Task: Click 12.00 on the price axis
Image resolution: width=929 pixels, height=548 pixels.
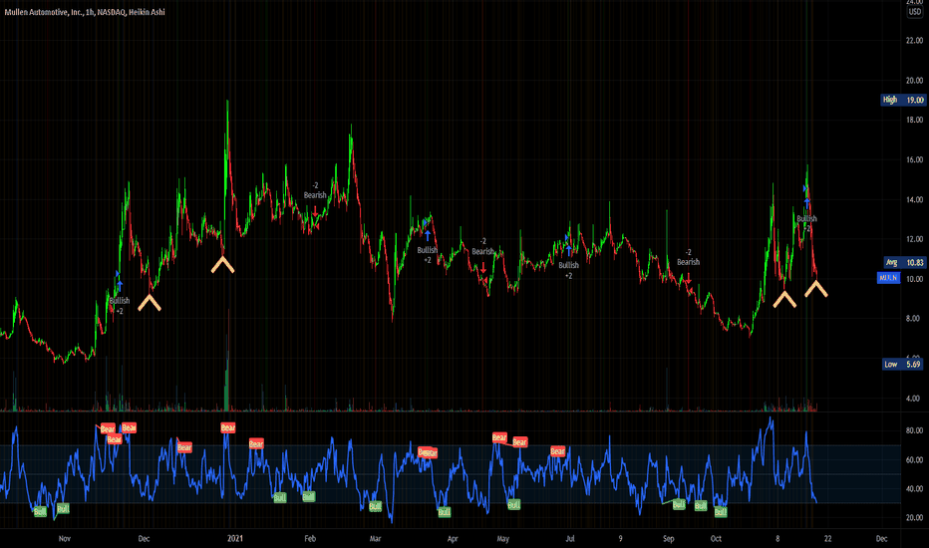Action: tap(914, 239)
